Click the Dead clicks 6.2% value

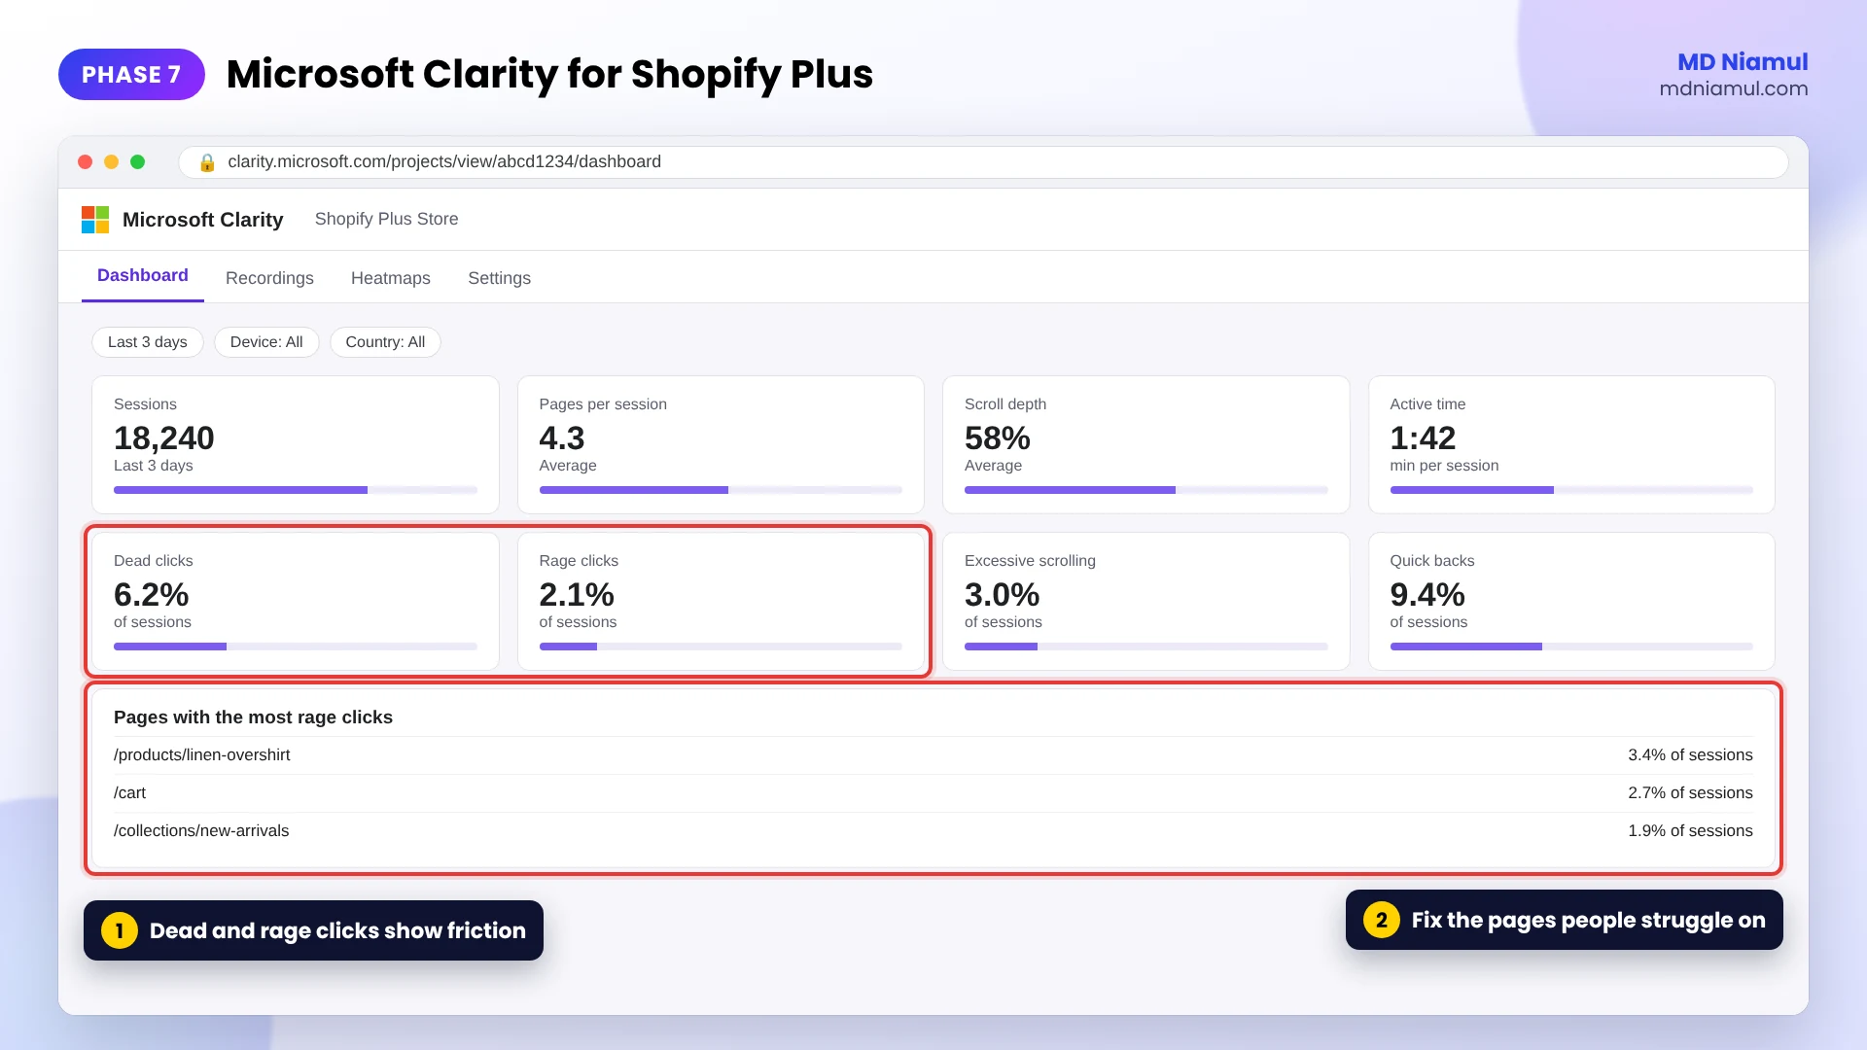(152, 595)
